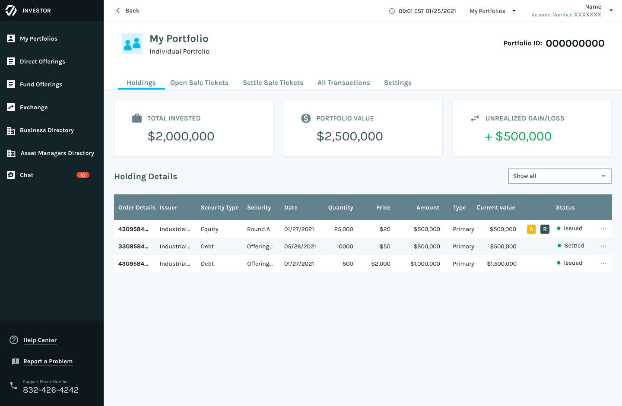The height and width of the screenshot is (406, 622).
Task: Open more options for Round A row
Action: [x=603, y=229]
